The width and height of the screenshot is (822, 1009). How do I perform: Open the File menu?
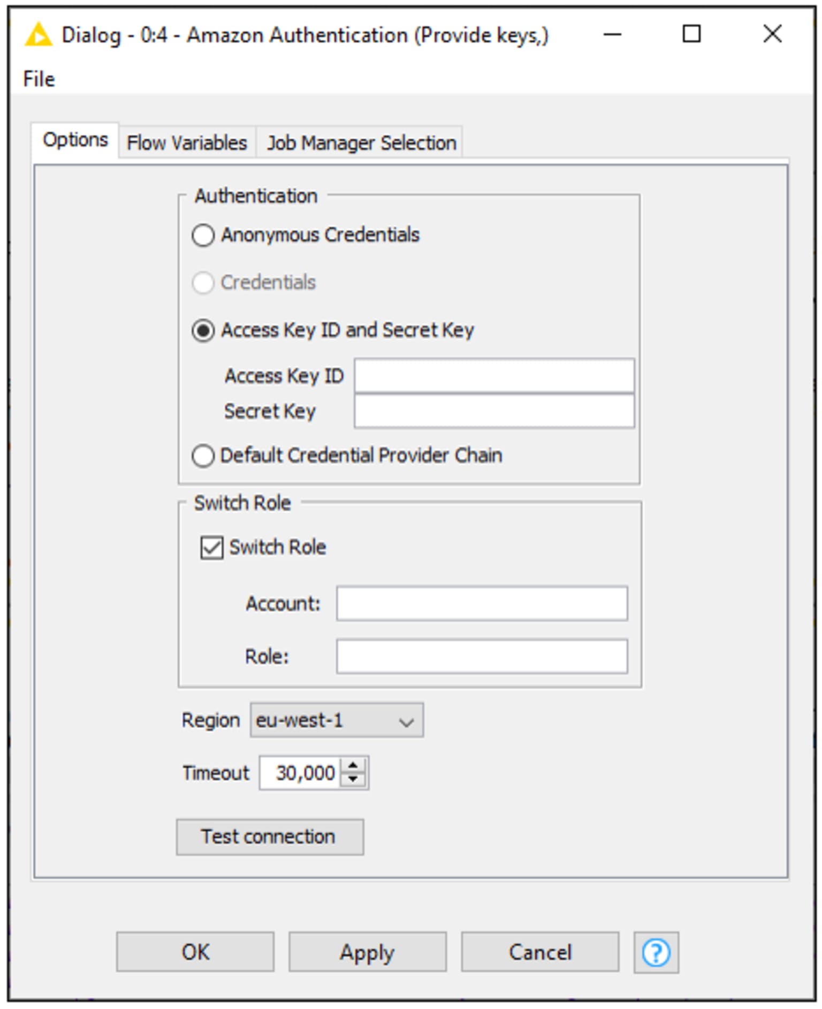point(39,79)
